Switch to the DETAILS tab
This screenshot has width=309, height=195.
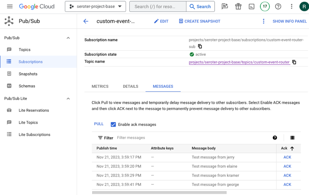(130, 86)
